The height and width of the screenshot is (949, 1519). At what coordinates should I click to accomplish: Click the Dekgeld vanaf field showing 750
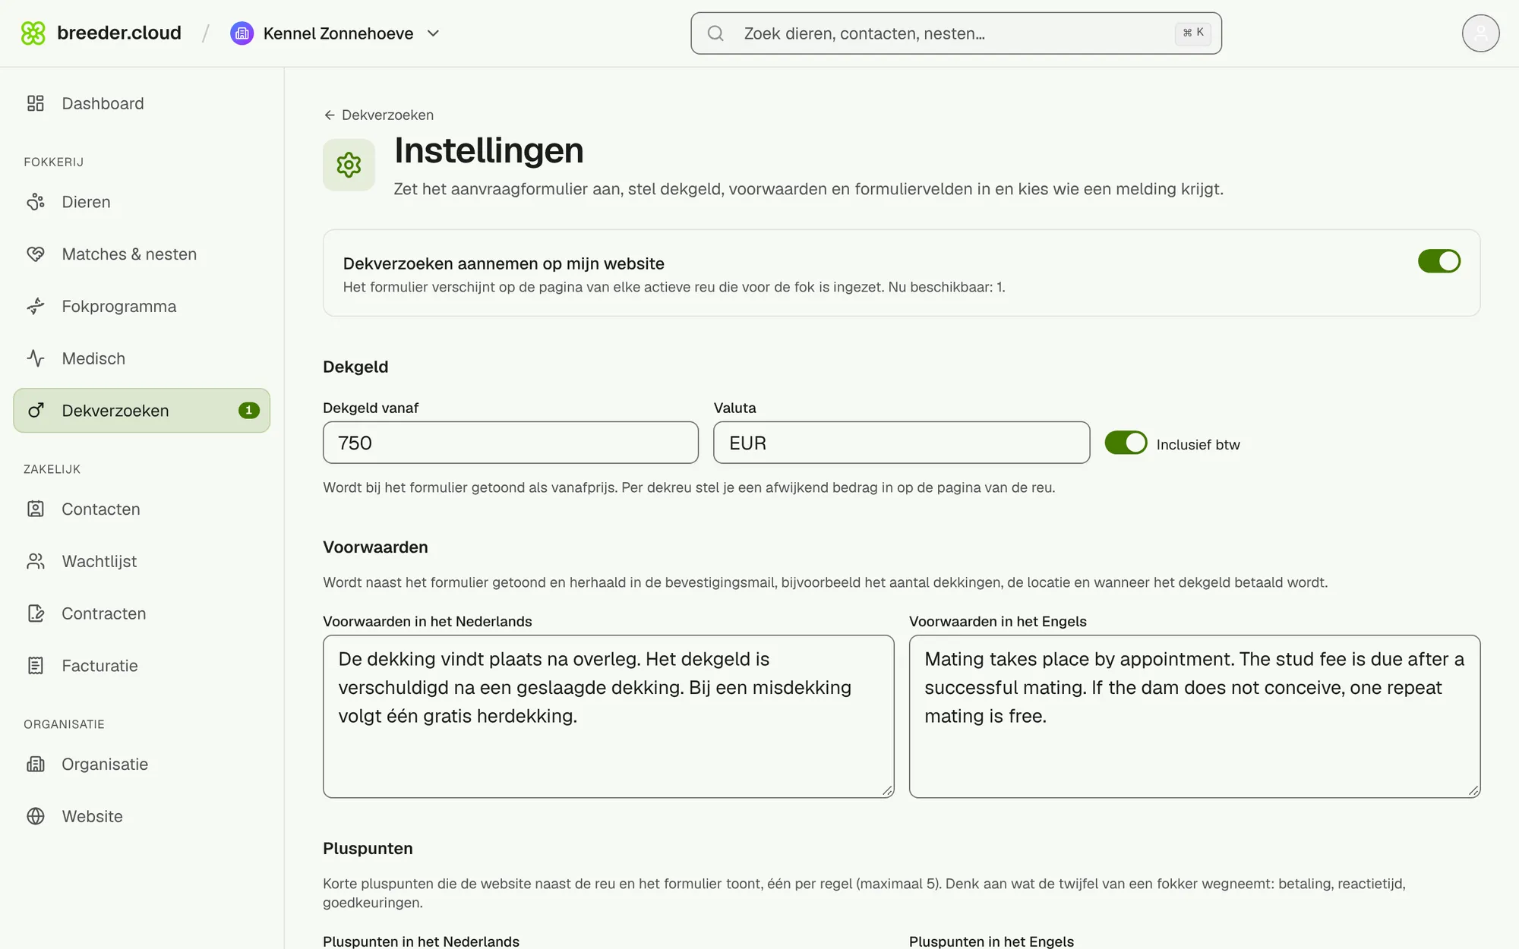coord(510,443)
